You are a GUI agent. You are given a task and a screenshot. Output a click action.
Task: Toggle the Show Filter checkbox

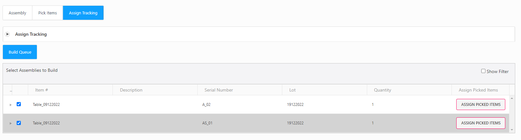pyautogui.click(x=483, y=71)
